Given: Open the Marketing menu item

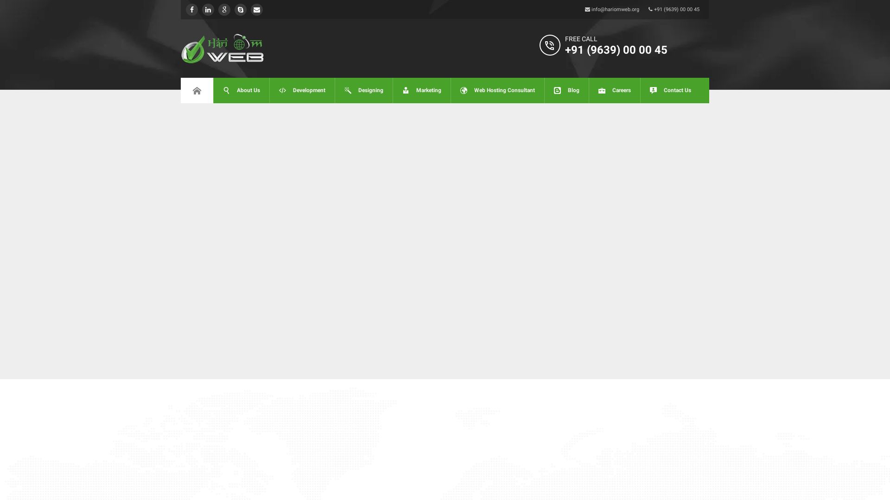Looking at the screenshot, I should 422,91.
